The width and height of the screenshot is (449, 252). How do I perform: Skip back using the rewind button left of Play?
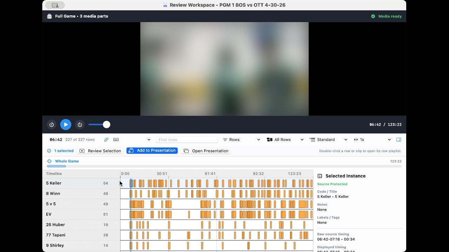[x=52, y=125]
